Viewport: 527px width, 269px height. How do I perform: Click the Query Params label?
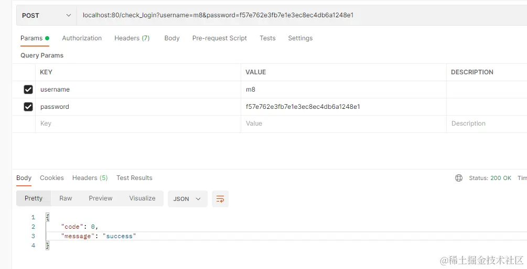pyautogui.click(x=42, y=55)
